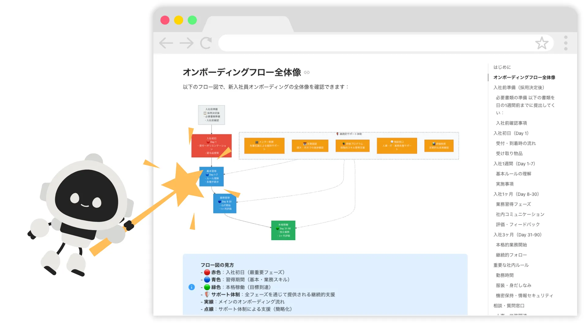
Task: Click the orange メンター制度 support box
Action: pos(264,145)
